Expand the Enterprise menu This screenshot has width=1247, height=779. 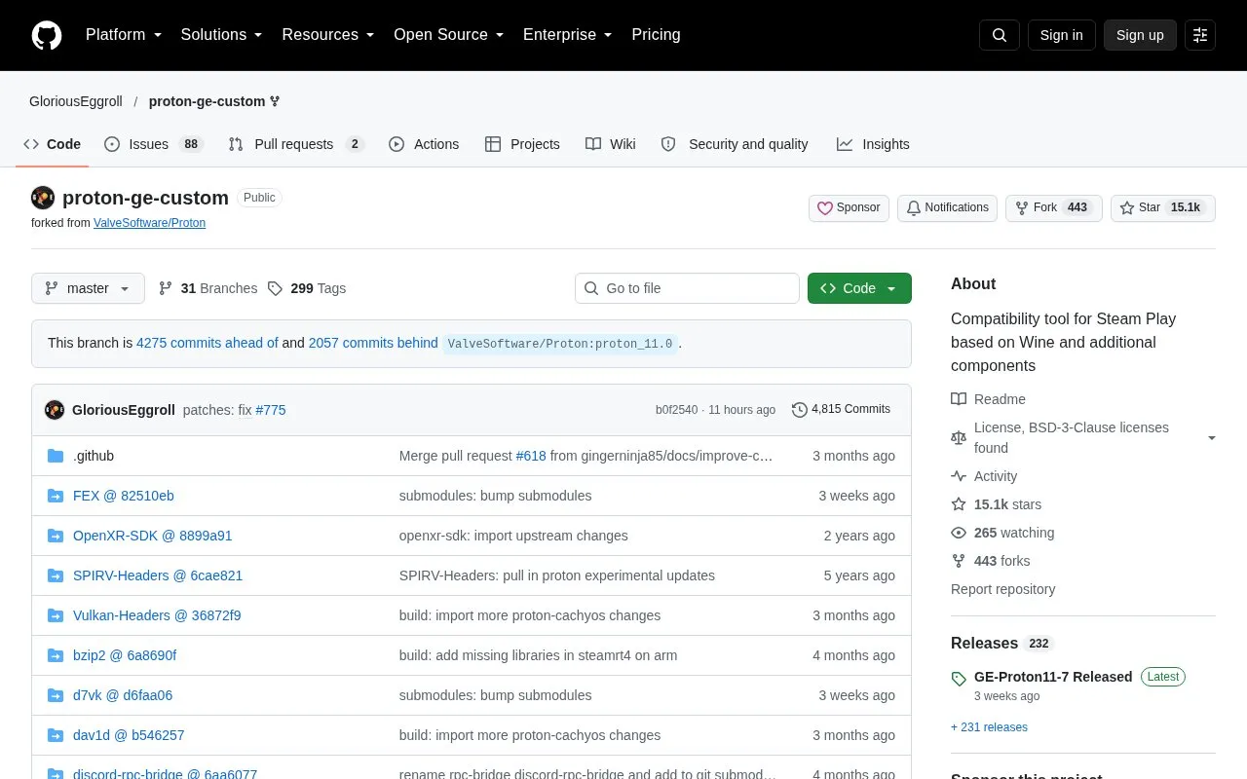[x=568, y=34]
